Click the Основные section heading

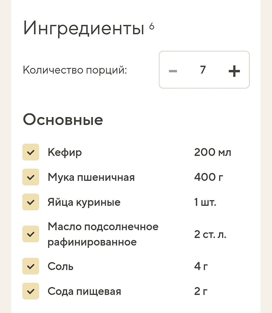coord(63,120)
